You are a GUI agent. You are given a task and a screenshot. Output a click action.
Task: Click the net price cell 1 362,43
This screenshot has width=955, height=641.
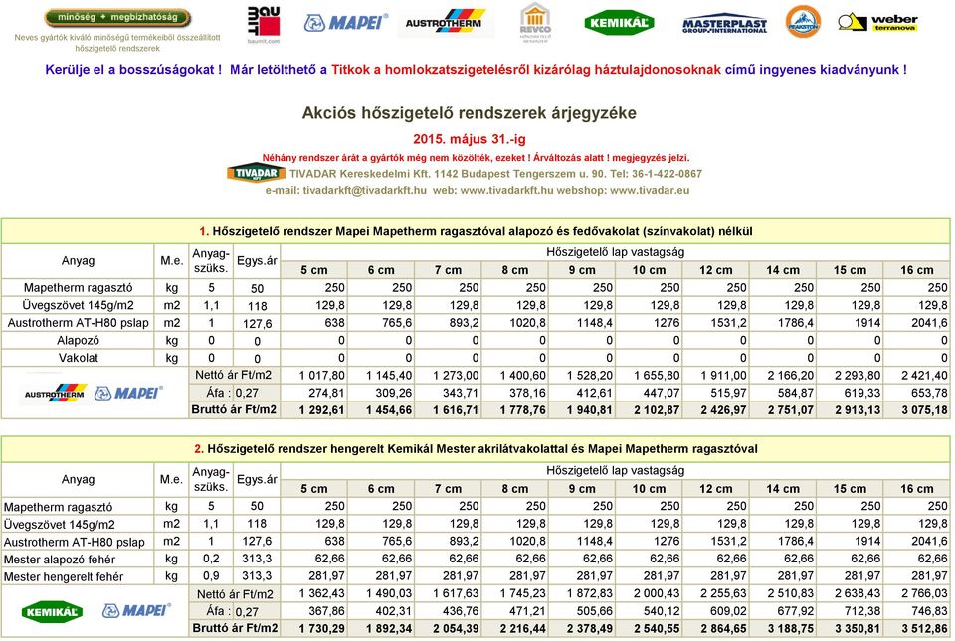point(313,593)
